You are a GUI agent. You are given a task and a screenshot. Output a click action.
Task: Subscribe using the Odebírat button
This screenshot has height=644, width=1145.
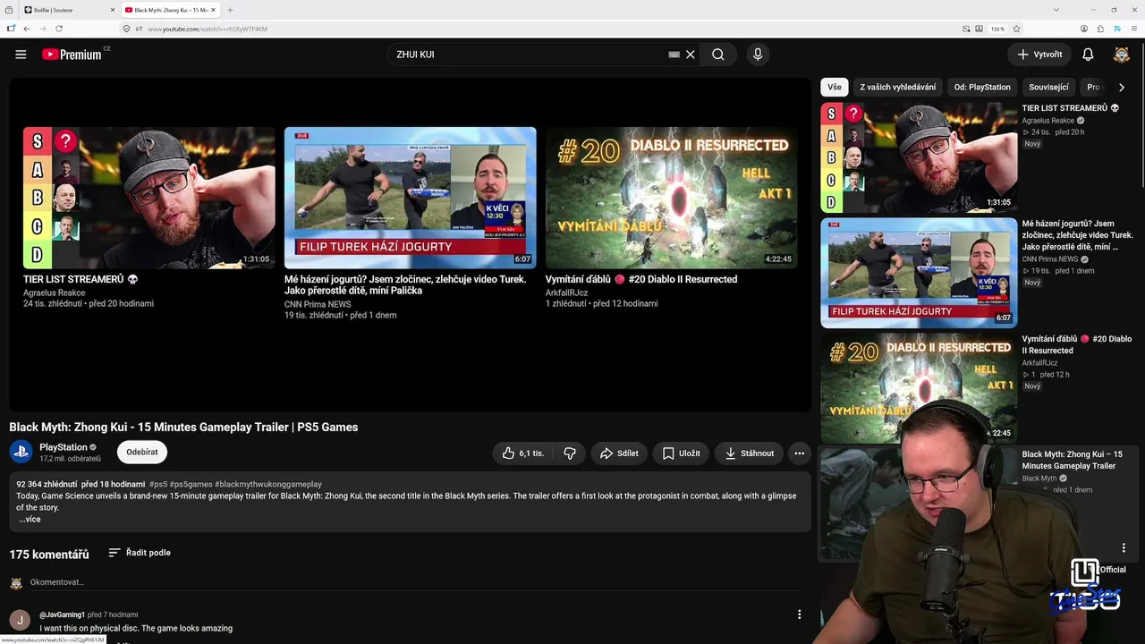[x=141, y=453]
